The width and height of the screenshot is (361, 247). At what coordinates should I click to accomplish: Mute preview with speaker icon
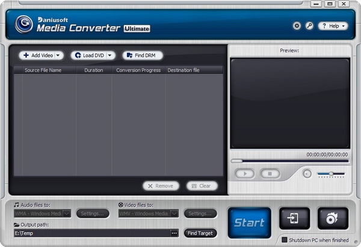pos(307,174)
